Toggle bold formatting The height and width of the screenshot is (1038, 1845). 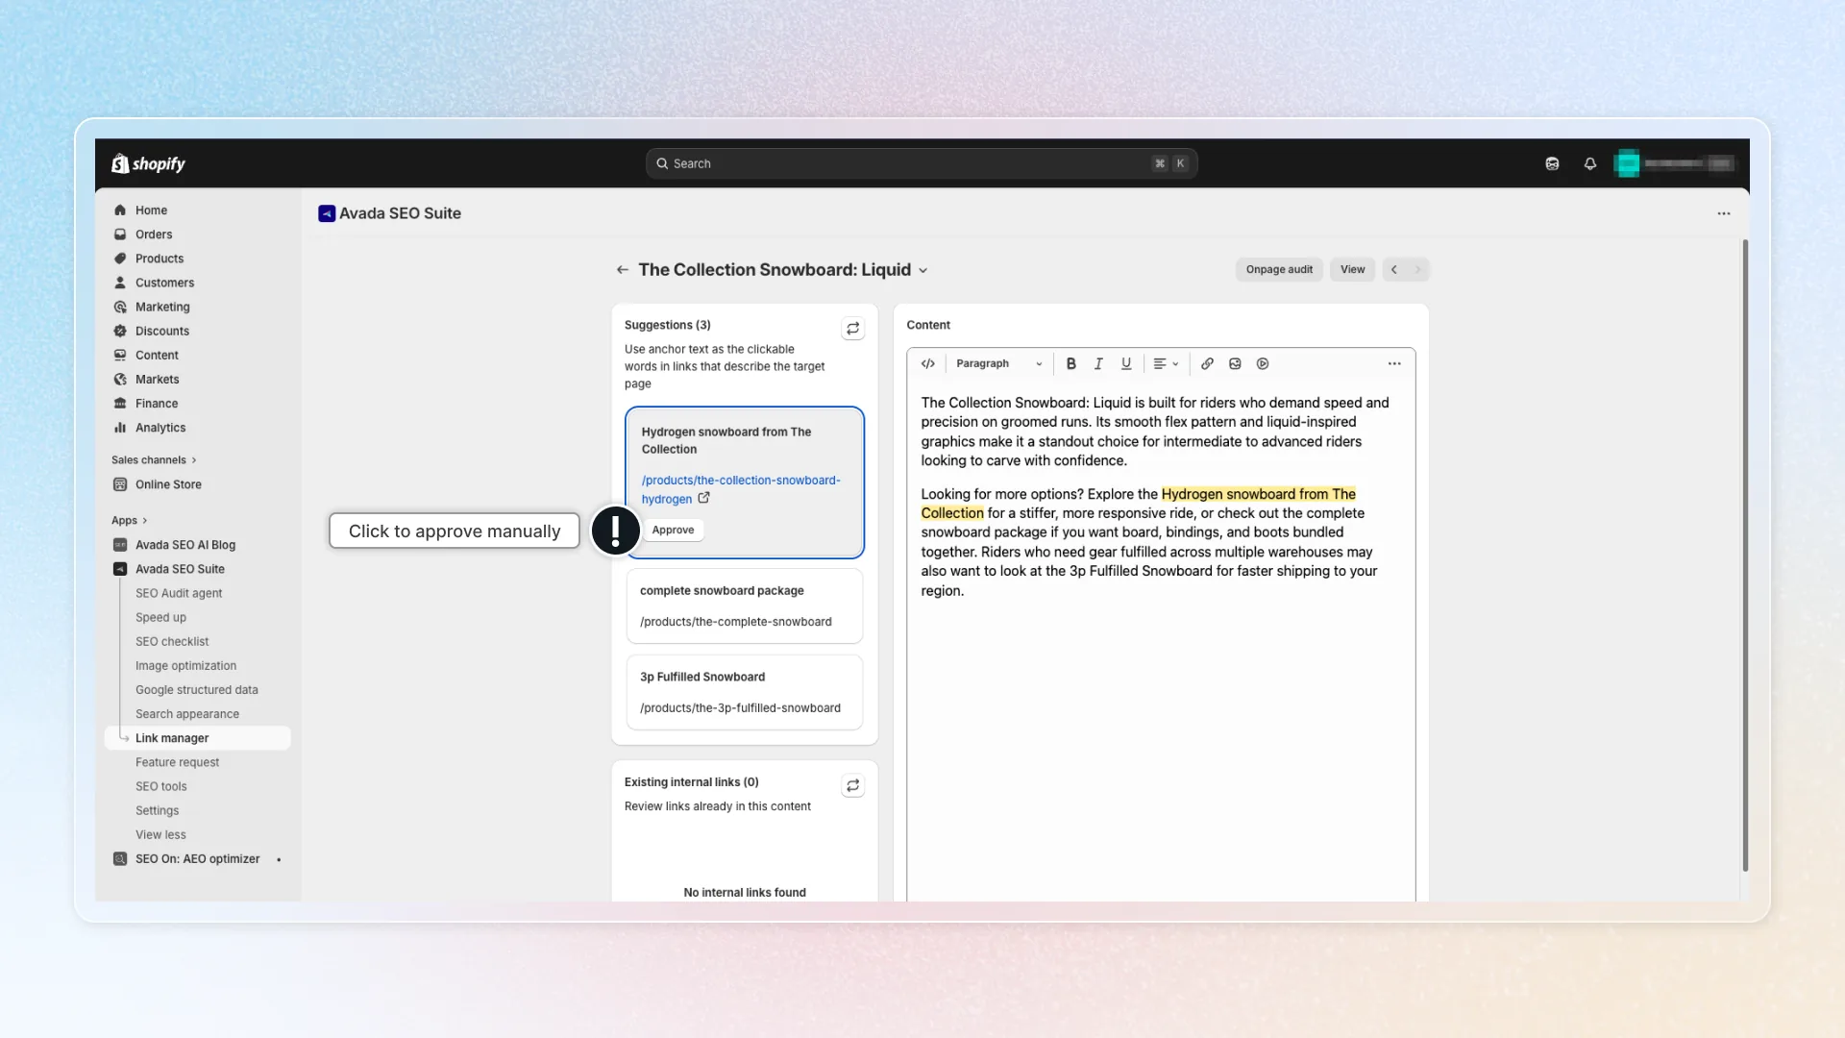click(1070, 363)
